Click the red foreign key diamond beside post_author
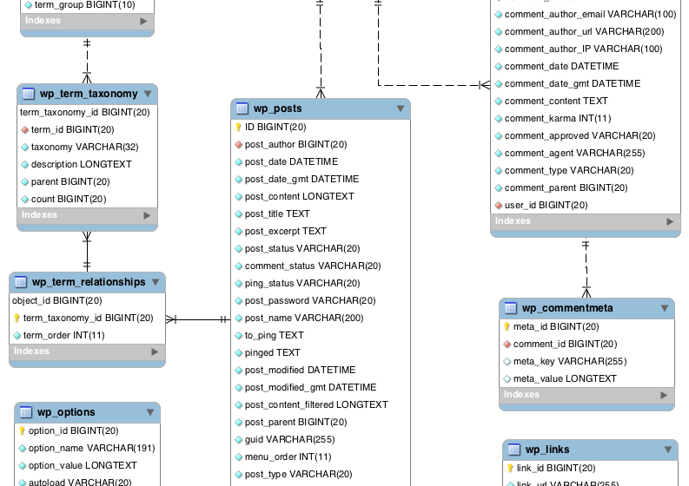Viewport: 689px width, 486px height. 239,144
